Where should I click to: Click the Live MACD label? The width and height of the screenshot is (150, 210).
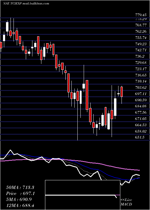pyautogui.click(x=126, y=202)
